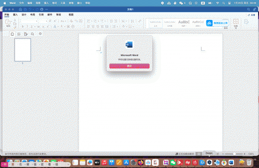Open the 视图 ribbon tab
This screenshot has width=259, height=168.
(x=71, y=15)
